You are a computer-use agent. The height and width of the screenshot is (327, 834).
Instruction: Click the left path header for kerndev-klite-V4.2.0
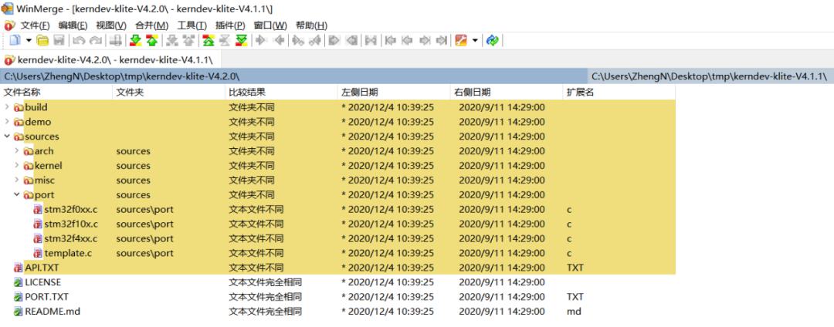(x=293, y=76)
